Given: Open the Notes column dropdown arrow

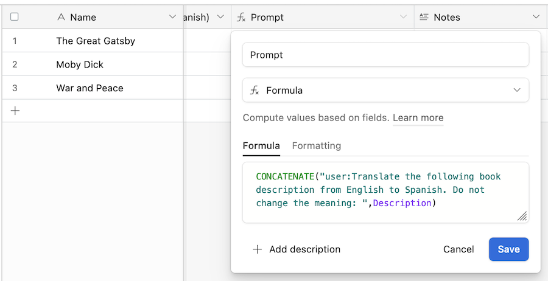Looking at the screenshot, I should (x=536, y=17).
